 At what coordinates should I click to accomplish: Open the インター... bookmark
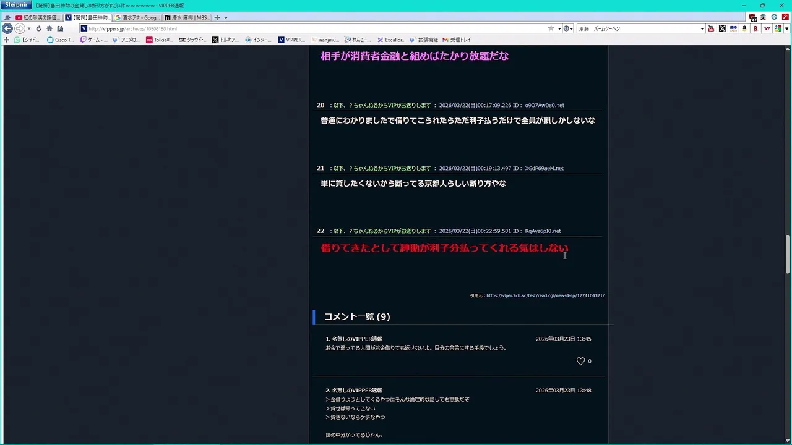coord(259,40)
